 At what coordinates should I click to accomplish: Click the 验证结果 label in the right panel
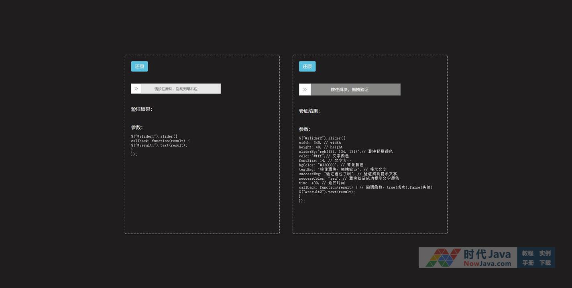309,111
